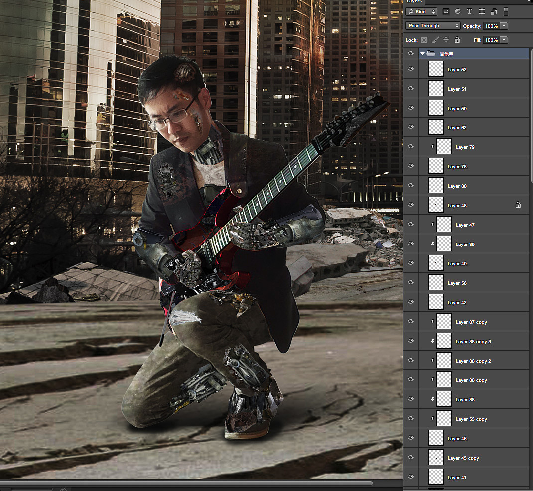
Task: Open Fill slider dropdown arrow
Action: tap(504, 40)
